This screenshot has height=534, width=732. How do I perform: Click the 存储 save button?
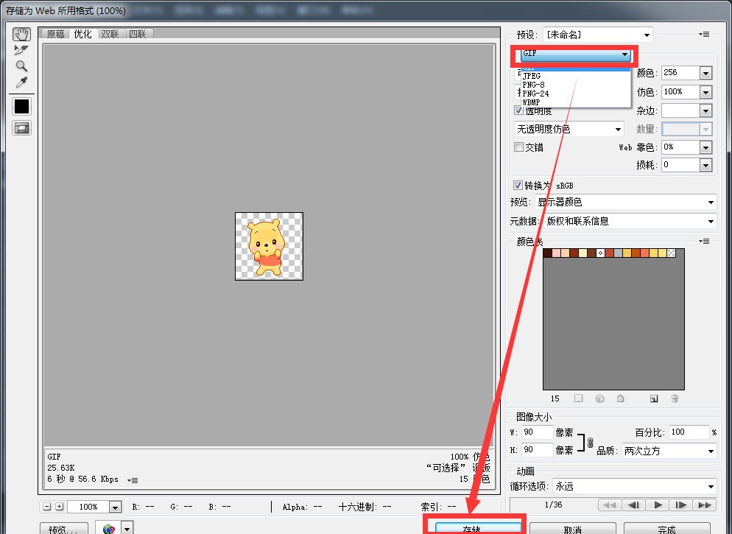(478, 527)
